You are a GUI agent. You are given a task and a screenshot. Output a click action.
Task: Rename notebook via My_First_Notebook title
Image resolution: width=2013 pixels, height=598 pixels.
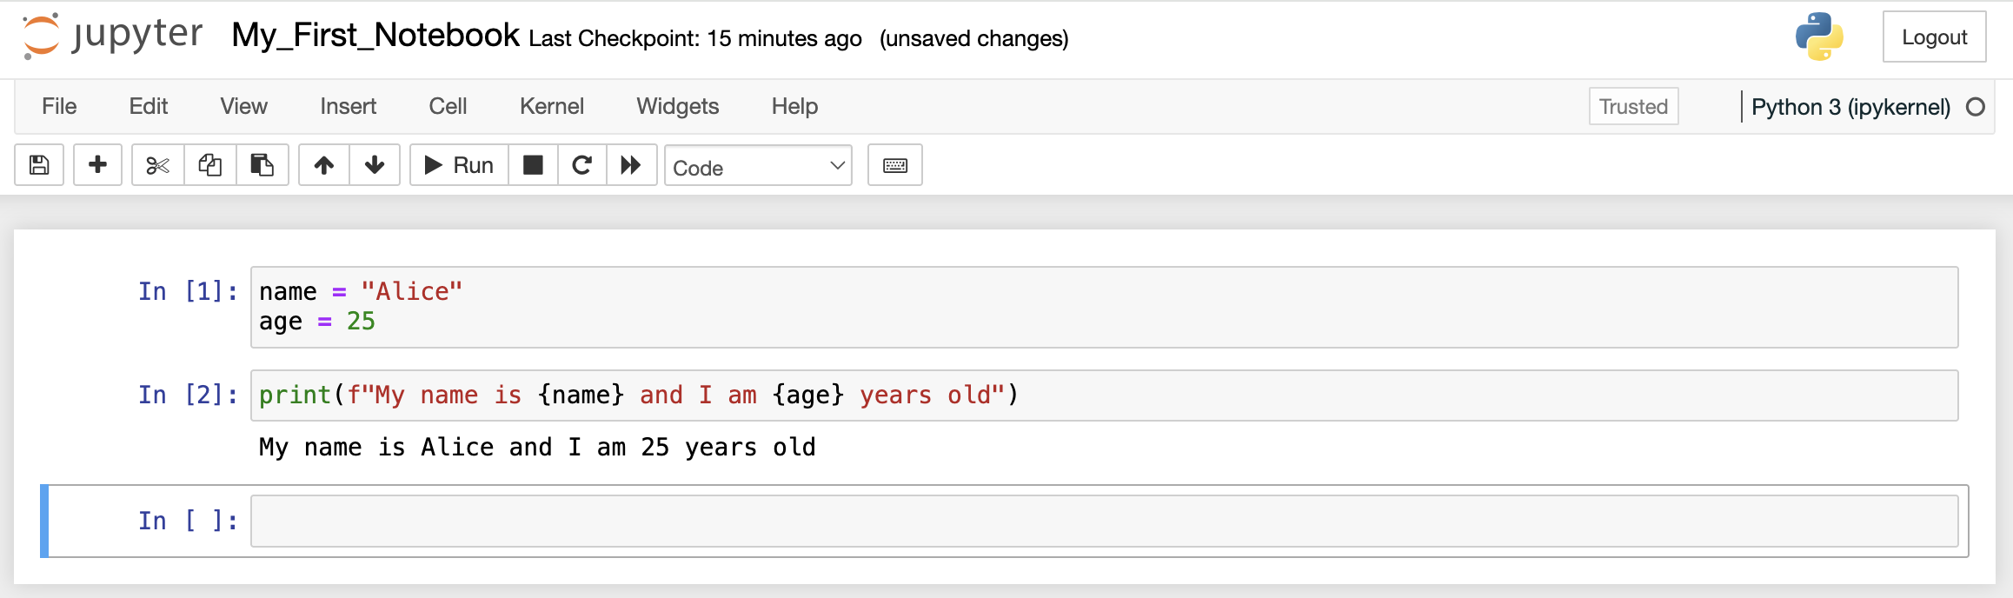[x=375, y=36]
